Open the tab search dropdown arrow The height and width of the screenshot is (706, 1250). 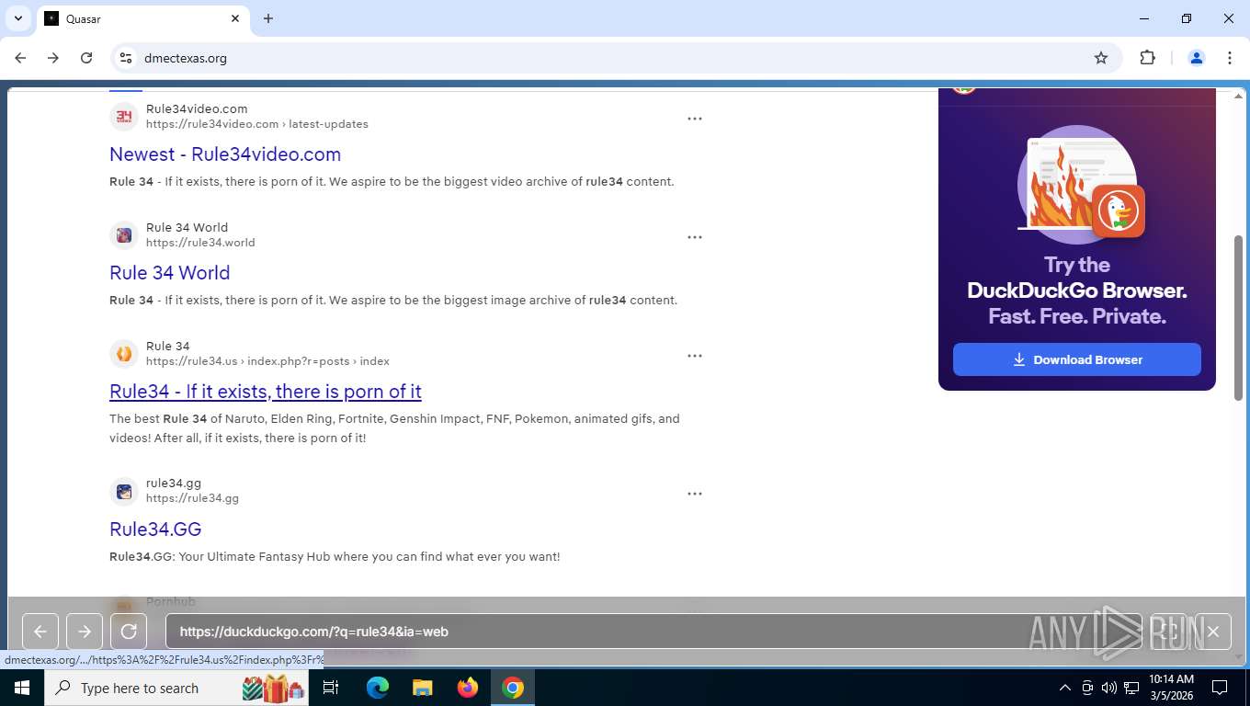coord(17,18)
